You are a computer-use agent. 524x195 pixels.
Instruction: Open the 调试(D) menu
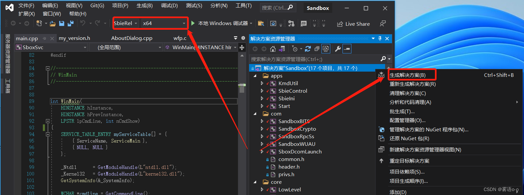169,6
